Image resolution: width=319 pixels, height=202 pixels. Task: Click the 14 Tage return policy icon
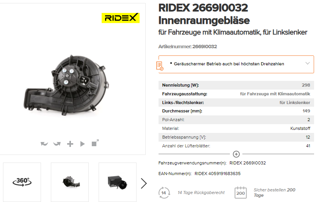click(x=164, y=193)
